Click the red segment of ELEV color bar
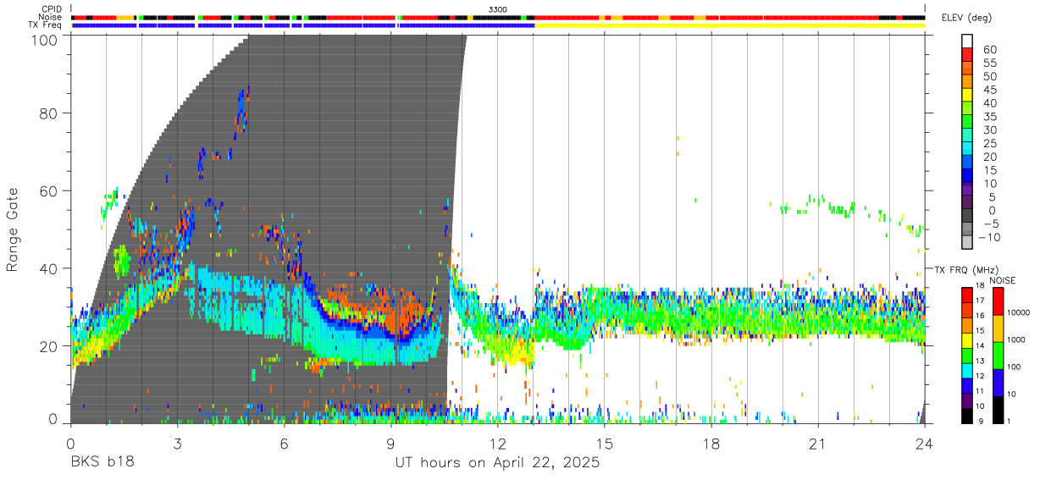Screen dimensions: 1040x480 pyautogui.click(x=966, y=53)
